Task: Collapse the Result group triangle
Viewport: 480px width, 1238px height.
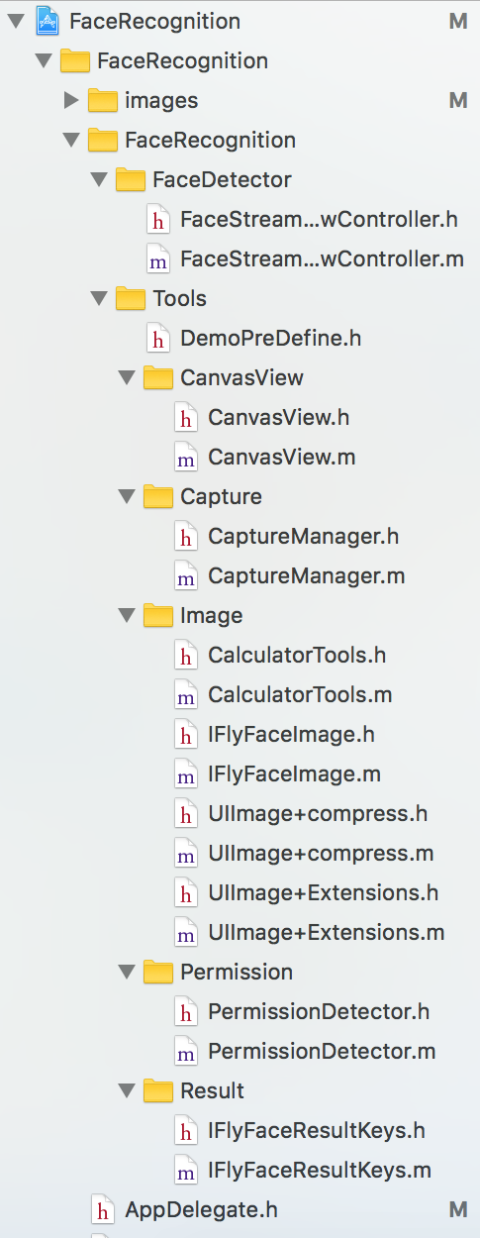Action: click(x=126, y=1091)
